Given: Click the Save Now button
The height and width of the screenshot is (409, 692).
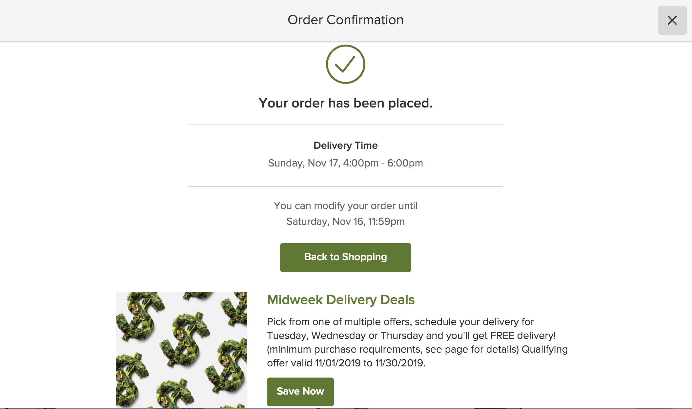Looking at the screenshot, I should 300,392.
